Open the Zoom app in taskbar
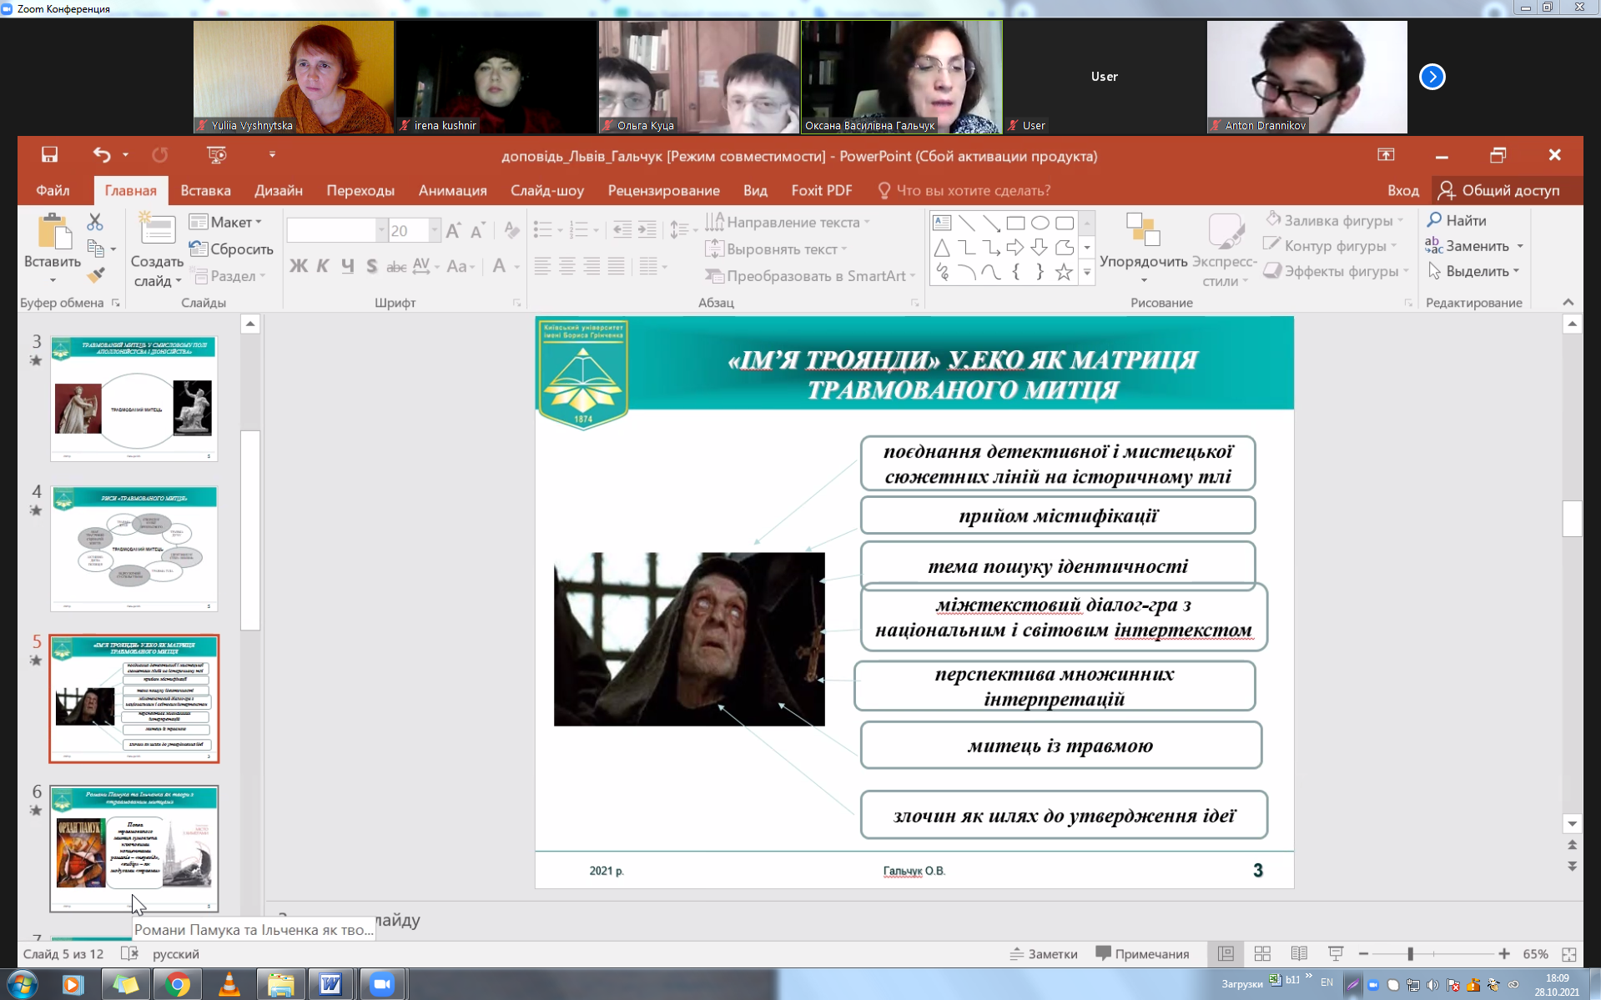Image resolution: width=1601 pixels, height=1000 pixels. click(x=382, y=984)
